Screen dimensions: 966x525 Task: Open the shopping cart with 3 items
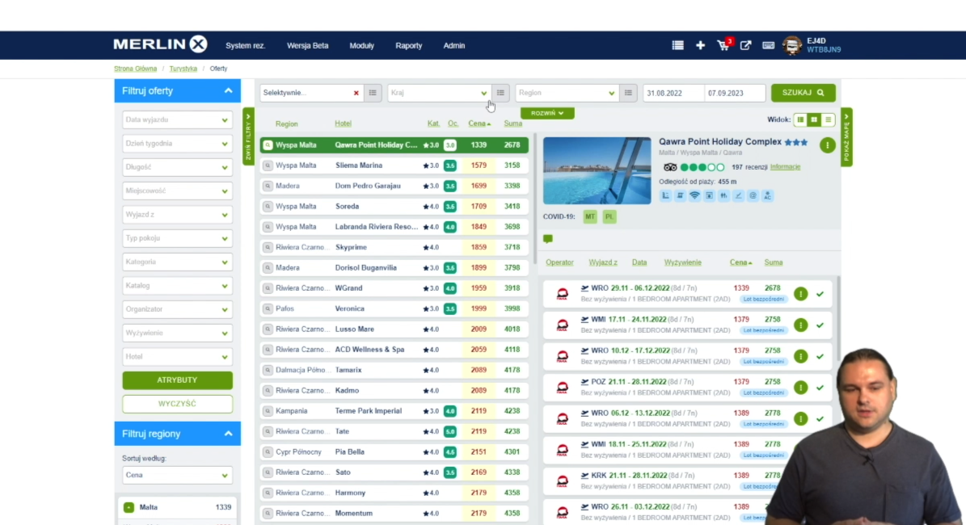tap(723, 45)
